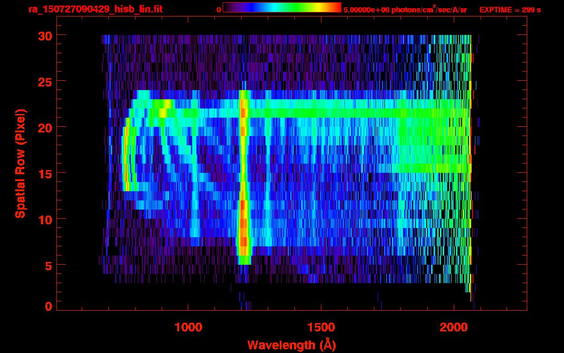Click the filename ra_150727090429_hisb_lin.fit

coord(95,9)
